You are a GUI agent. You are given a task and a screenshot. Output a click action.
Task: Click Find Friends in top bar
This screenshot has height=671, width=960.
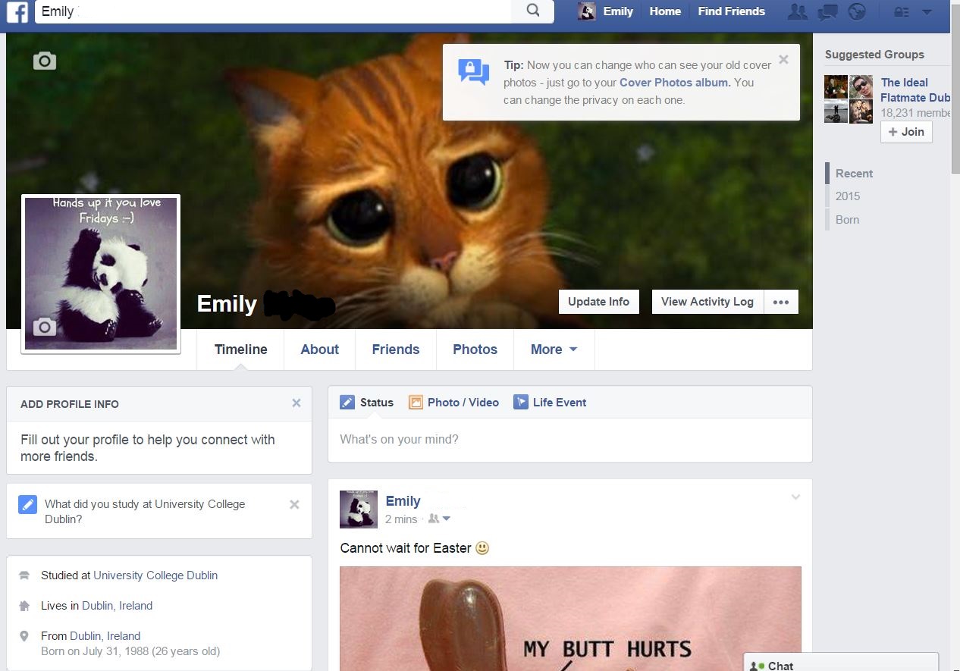732,11
